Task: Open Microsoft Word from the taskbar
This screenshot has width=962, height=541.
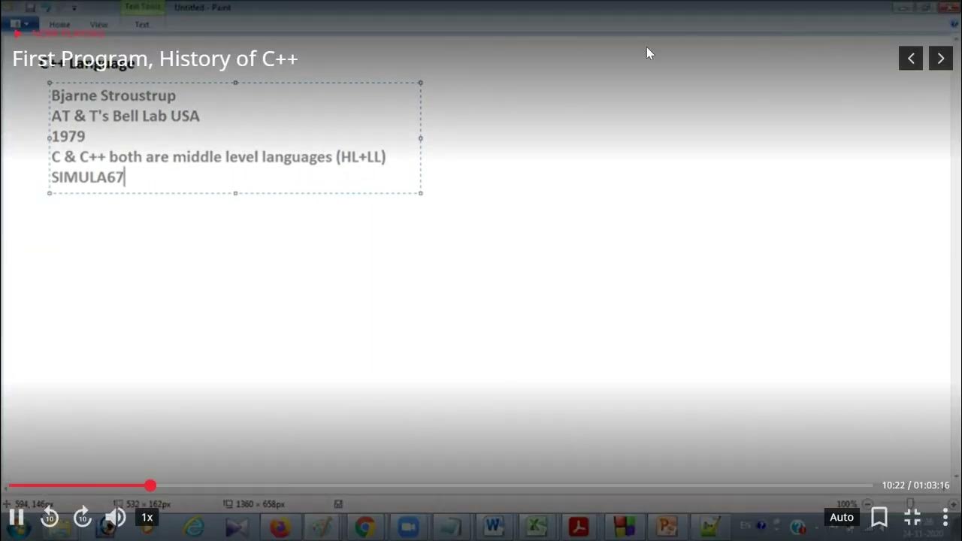Action: tap(494, 527)
